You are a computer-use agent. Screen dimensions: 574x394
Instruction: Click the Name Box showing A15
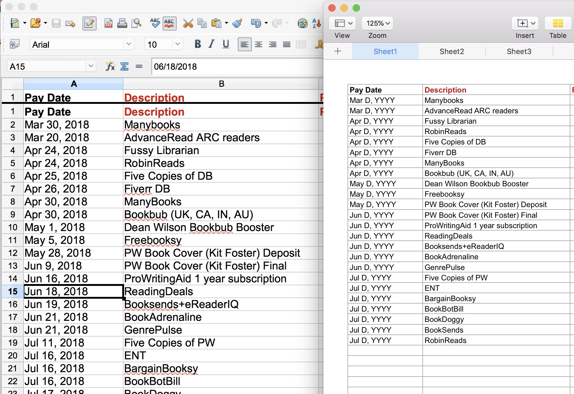coord(46,66)
